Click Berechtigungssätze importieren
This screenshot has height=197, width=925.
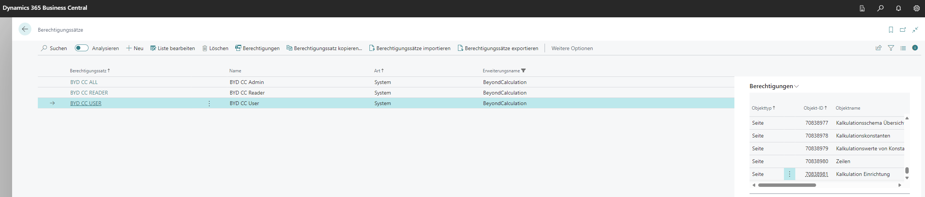pyautogui.click(x=410, y=48)
